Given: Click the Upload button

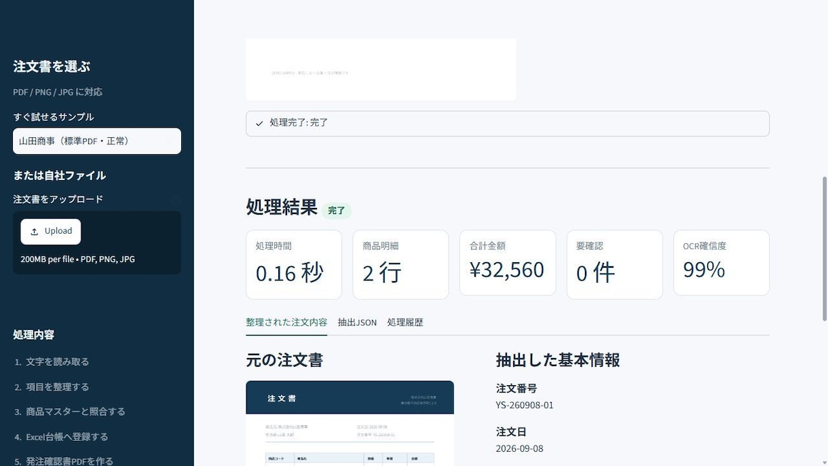Looking at the screenshot, I should point(51,232).
